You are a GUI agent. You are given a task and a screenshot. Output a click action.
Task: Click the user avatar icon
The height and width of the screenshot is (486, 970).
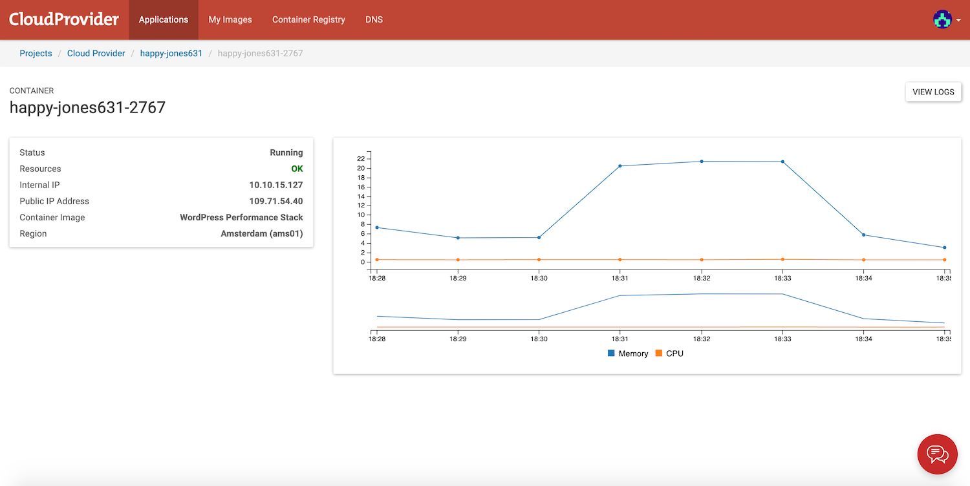pos(942,19)
